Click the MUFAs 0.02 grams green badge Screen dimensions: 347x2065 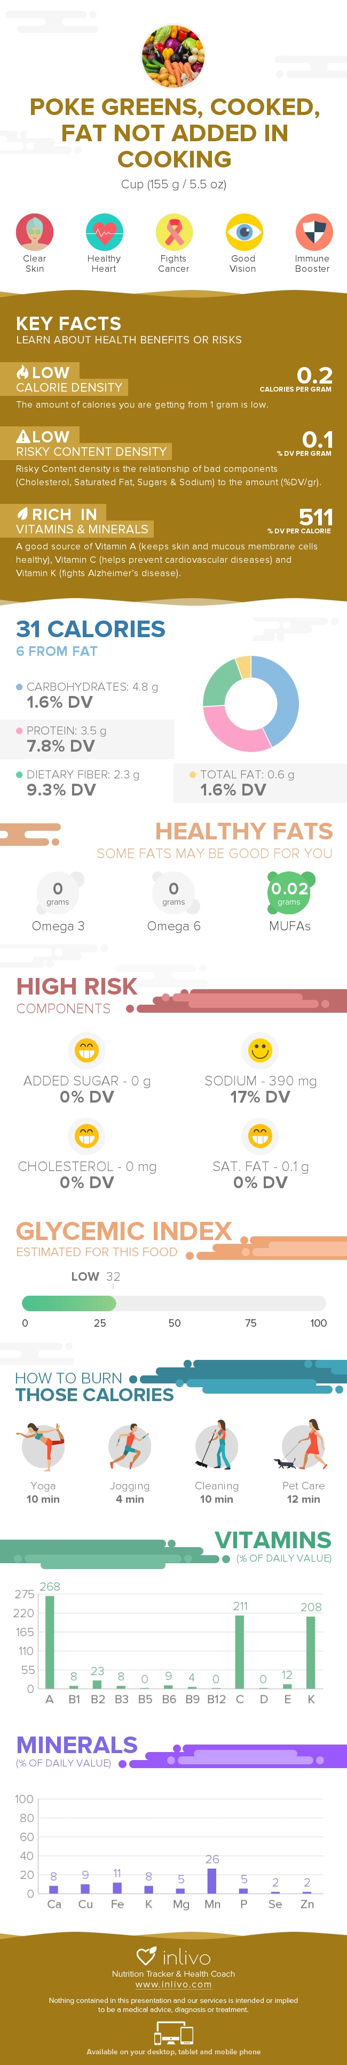coord(289,892)
